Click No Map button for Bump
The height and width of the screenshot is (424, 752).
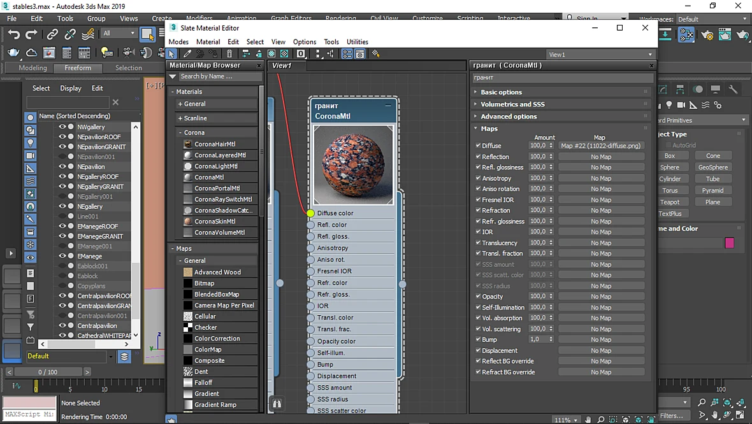click(x=601, y=340)
